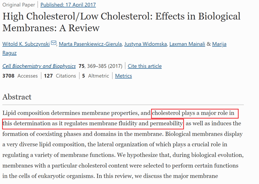This screenshot has width=259, height=184.
Task: Open author Witold K. Subczynski's link
Action: 26,44
